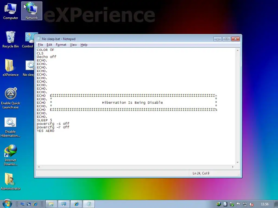This screenshot has height=208, width=278.
Task: Click the 'YES AERO' line
Action: (x=46, y=131)
